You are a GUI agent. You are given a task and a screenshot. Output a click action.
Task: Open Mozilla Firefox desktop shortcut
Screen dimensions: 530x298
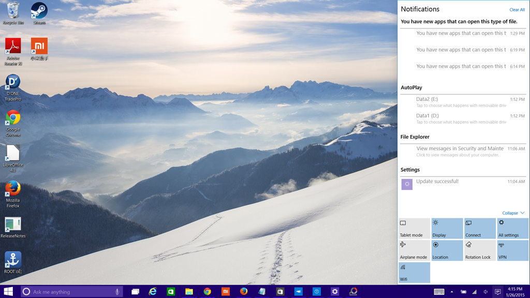click(x=12, y=189)
